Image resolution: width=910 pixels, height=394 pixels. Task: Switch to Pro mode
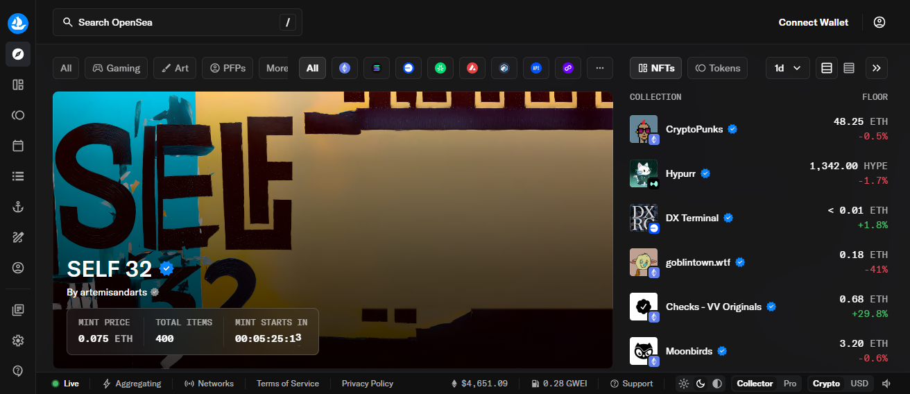[790, 384]
